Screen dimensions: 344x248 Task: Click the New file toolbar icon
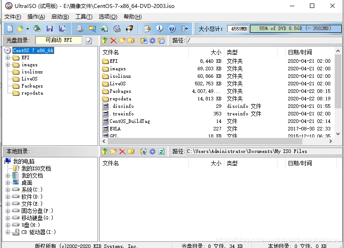[10, 29]
